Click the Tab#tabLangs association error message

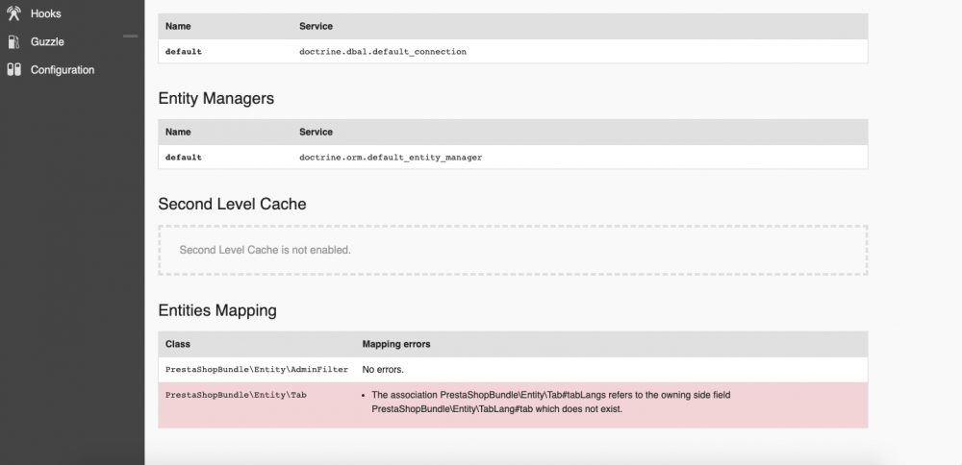click(x=558, y=402)
